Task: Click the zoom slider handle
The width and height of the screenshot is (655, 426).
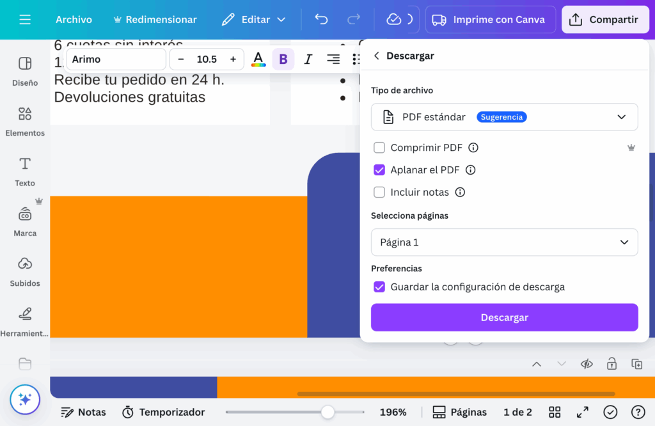Action: point(327,413)
